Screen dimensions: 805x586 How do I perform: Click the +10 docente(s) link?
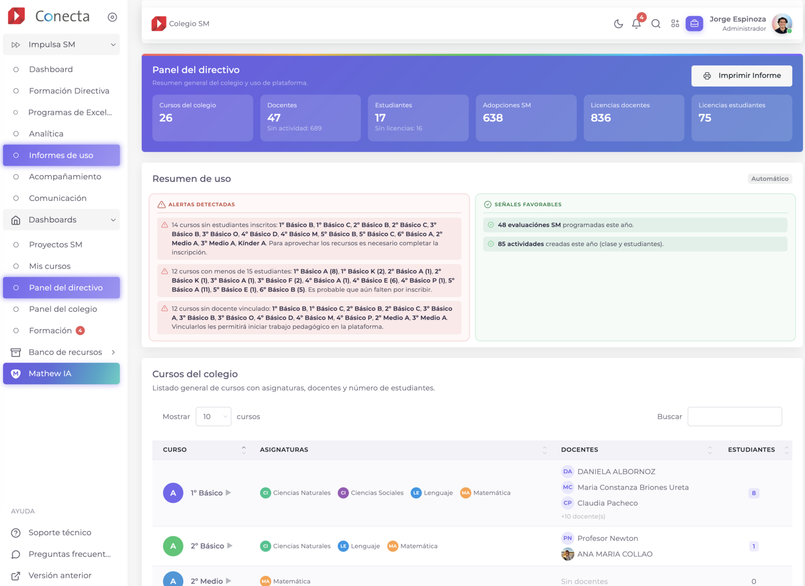coord(583,517)
